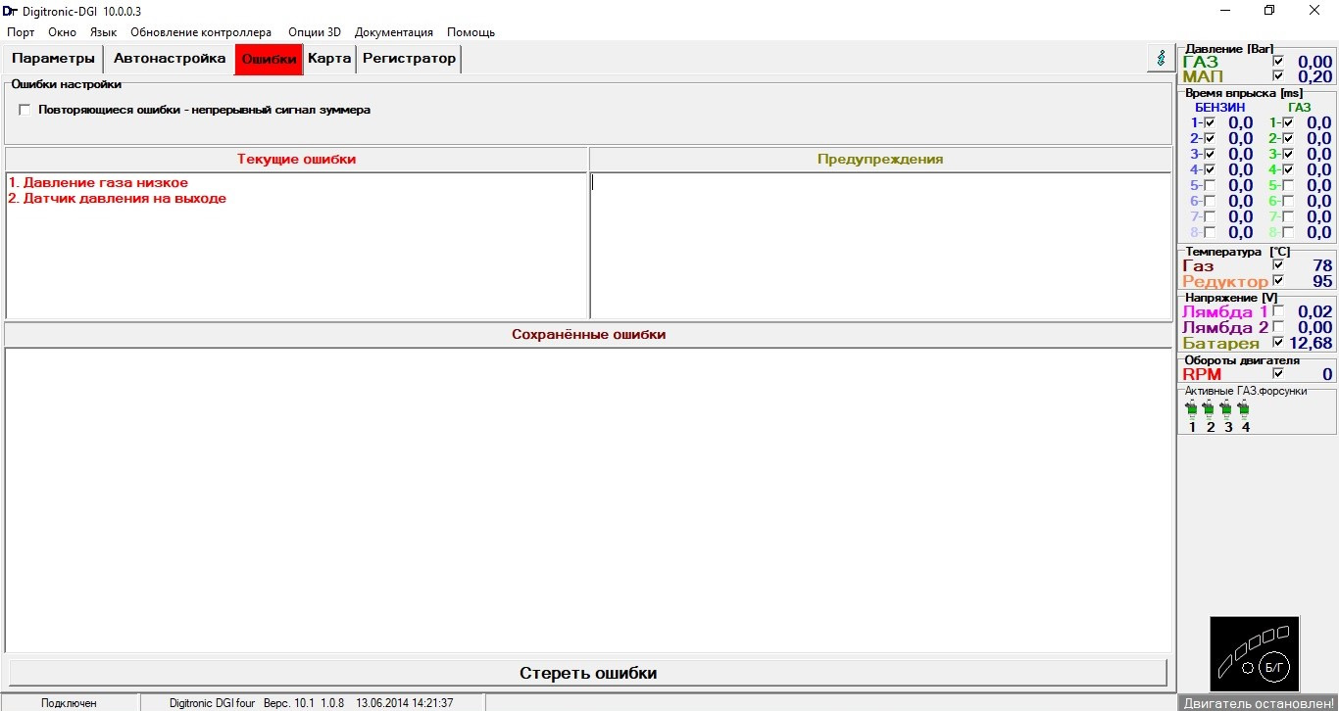1339x711 pixels.
Task: Open the Обновление контроллера menu
Action: pos(201,32)
